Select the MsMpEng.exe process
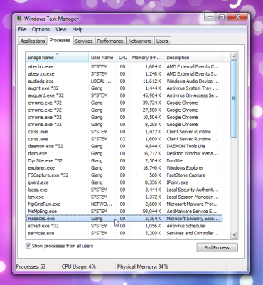The width and height of the screenshot is (263, 285). click(124, 211)
